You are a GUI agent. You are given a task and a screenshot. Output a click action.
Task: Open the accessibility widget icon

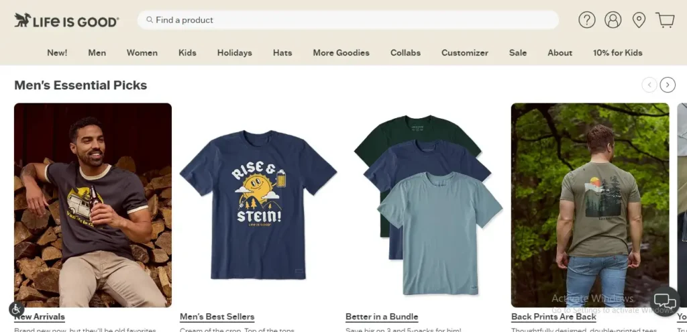[17, 309]
